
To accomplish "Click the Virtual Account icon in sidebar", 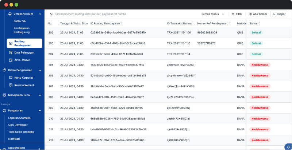I will pos(10,14).
